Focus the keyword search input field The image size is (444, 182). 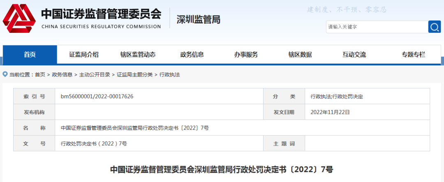tap(377, 27)
